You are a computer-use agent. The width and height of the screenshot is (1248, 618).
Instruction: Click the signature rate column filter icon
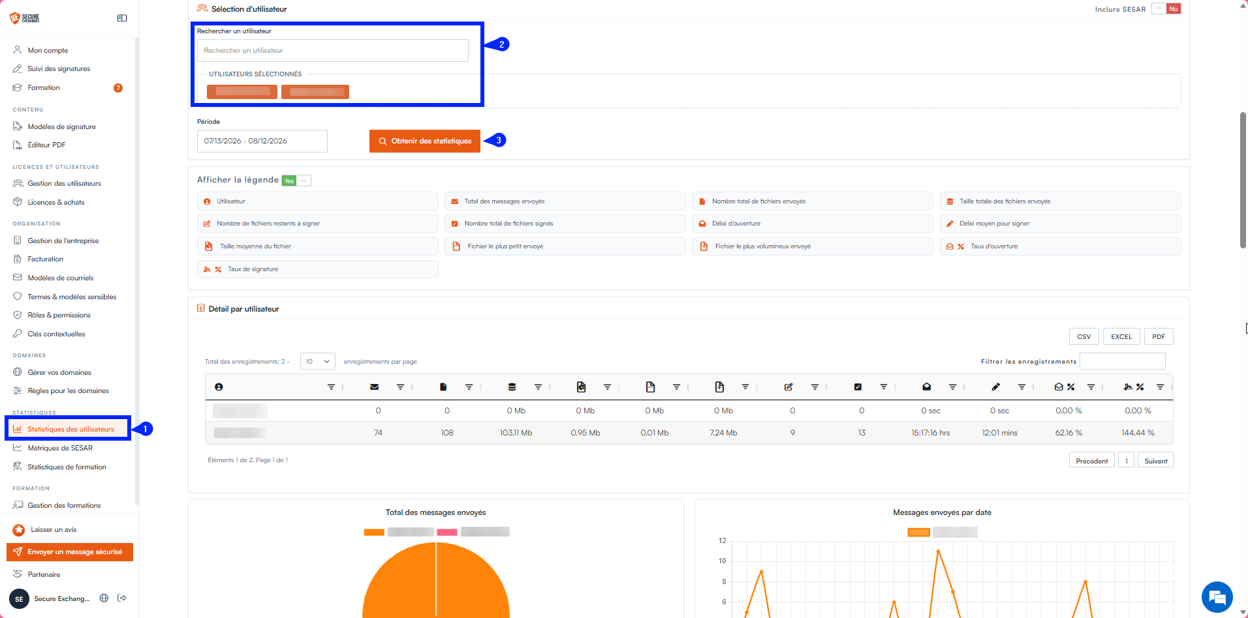(x=1160, y=387)
